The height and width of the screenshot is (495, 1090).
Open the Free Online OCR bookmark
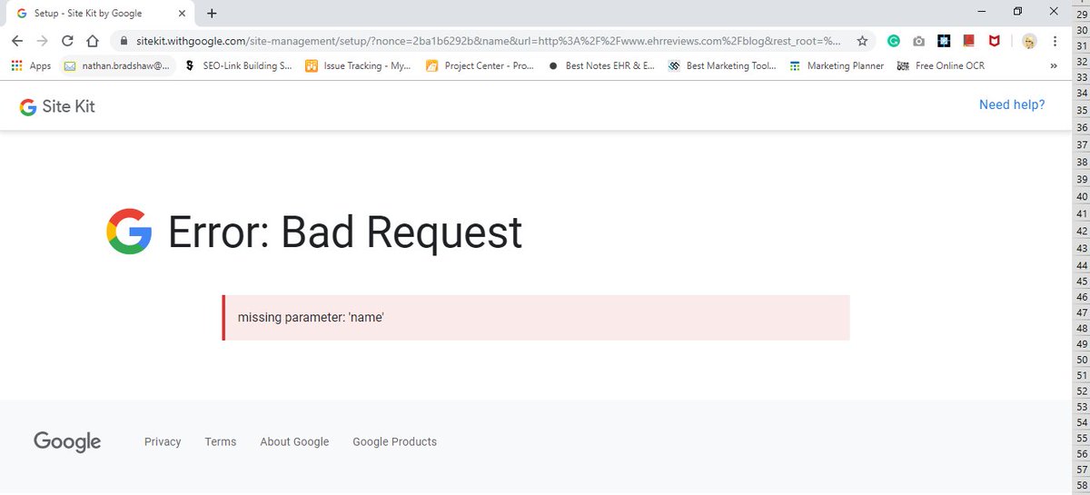pyautogui.click(x=940, y=65)
